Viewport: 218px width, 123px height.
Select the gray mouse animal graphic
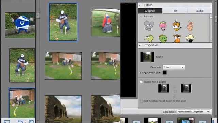click(149, 26)
